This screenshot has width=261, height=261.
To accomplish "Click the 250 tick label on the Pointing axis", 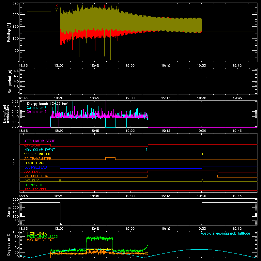I will [x=15, y=4].
